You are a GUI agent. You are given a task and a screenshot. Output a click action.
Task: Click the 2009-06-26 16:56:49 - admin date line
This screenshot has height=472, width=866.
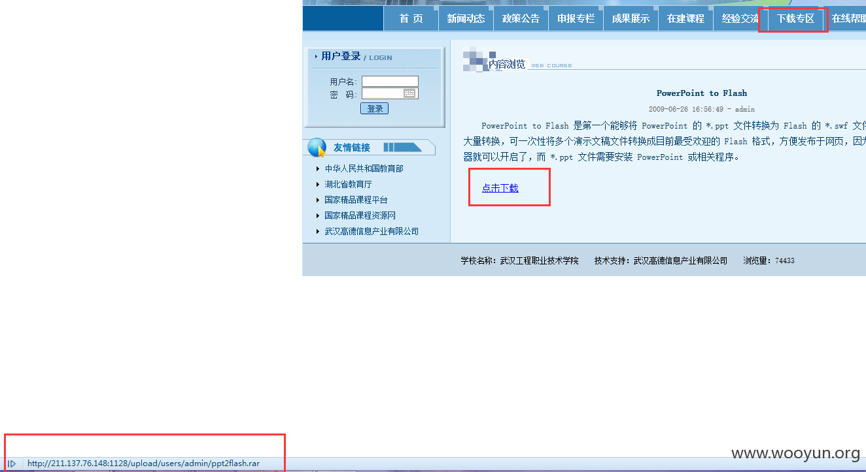[x=702, y=109]
